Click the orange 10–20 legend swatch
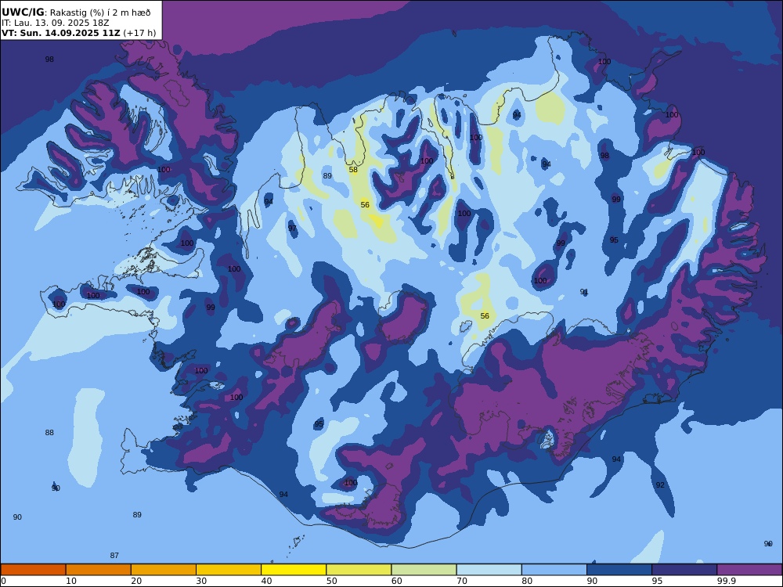 point(99,570)
